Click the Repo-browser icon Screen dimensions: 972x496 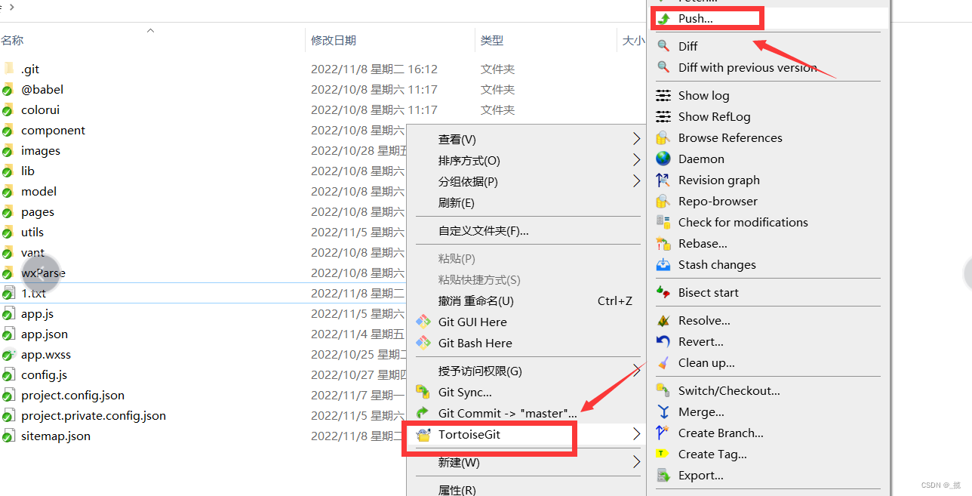(663, 201)
